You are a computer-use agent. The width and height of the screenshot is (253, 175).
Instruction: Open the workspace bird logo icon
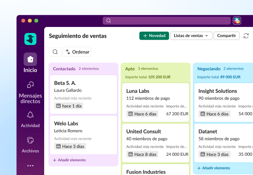[x=30, y=39]
